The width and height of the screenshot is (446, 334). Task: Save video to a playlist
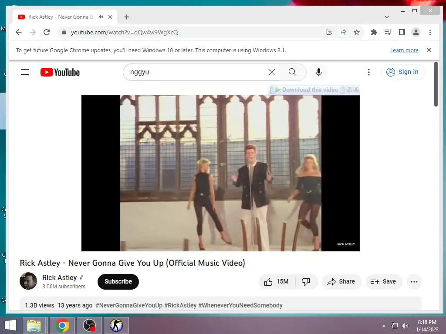[x=383, y=282]
